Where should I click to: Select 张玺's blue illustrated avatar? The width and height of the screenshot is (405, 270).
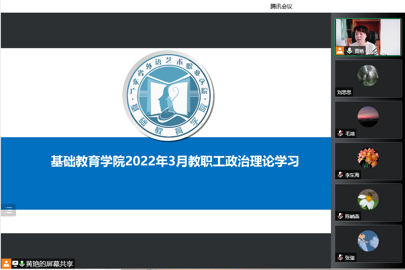pos(368,241)
